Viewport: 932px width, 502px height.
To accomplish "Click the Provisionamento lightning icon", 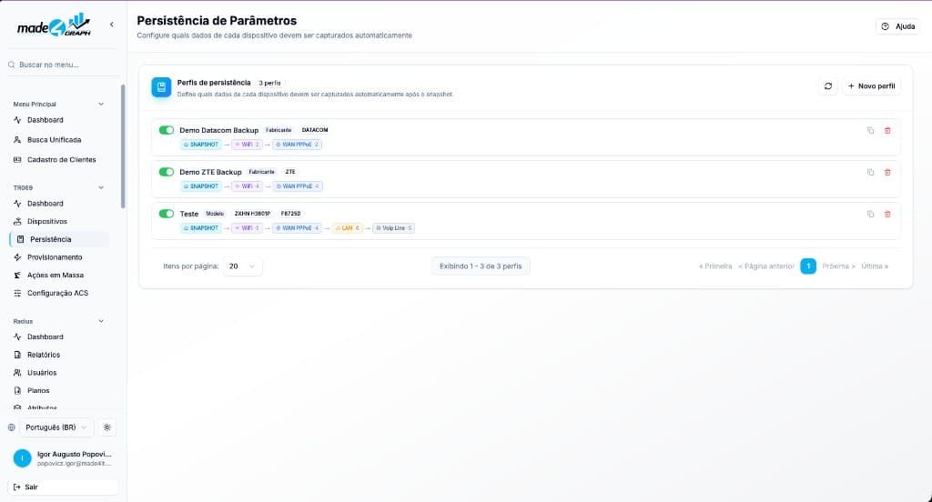I will tap(17, 257).
